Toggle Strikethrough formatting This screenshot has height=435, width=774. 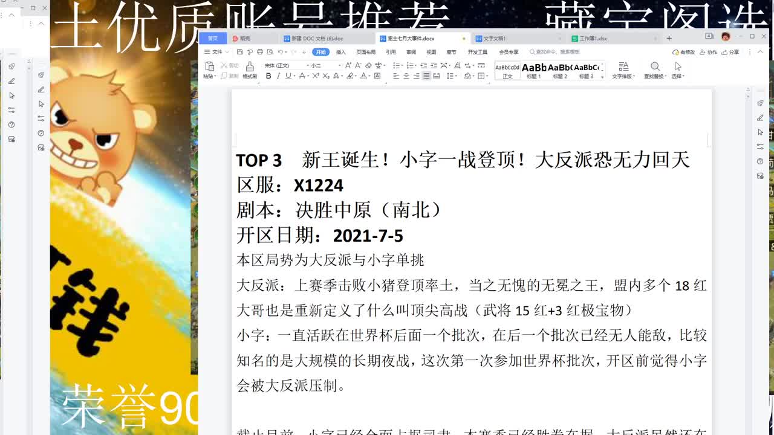click(x=302, y=76)
